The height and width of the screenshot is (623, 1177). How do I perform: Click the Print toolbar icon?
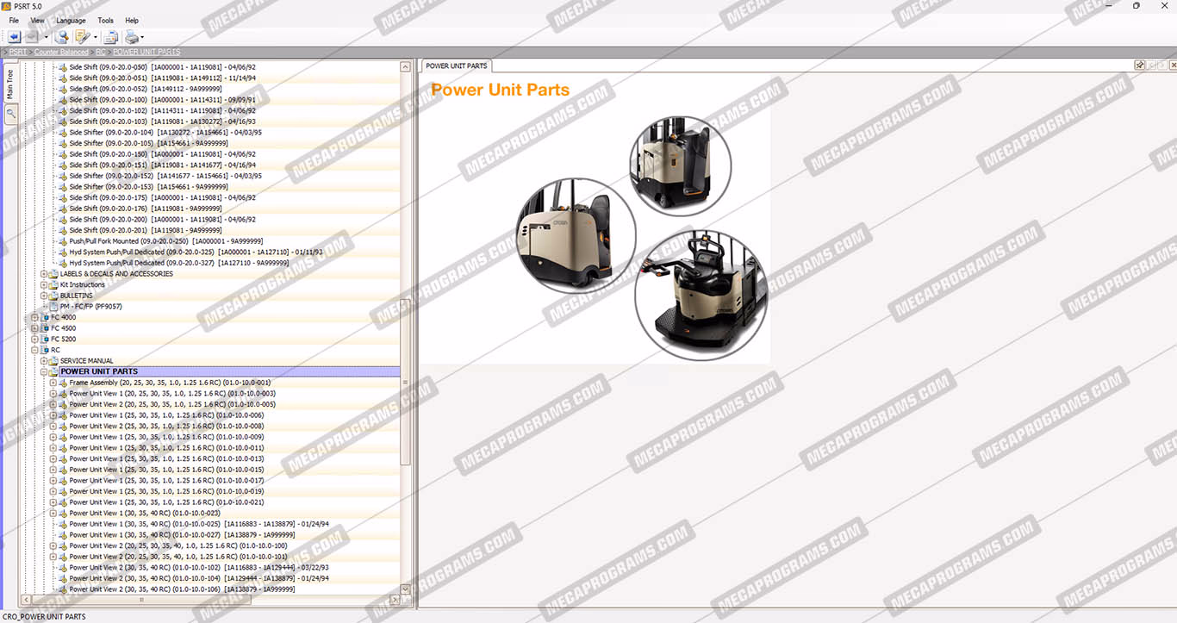[x=131, y=37]
